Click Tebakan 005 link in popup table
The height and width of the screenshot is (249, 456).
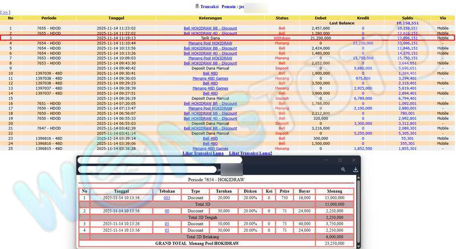[x=166, y=198]
